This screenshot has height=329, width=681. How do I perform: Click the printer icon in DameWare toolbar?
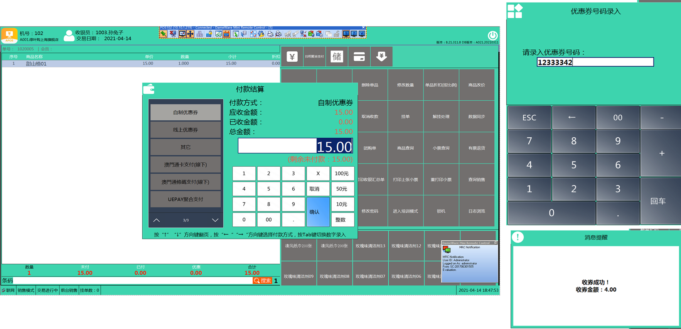click(x=270, y=34)
